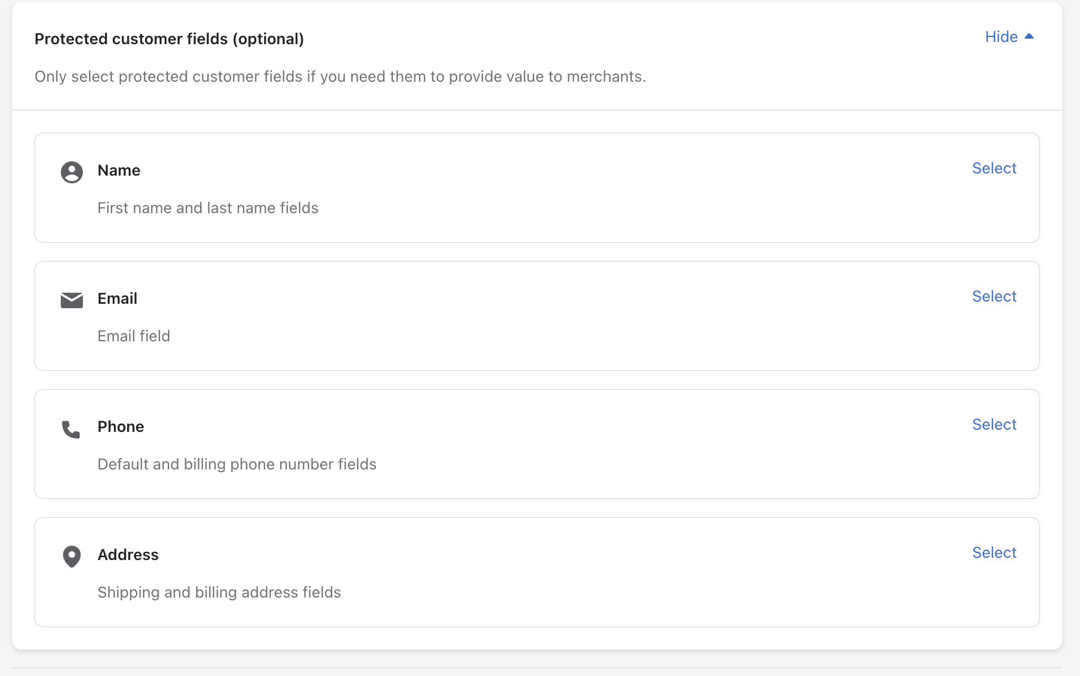Select the Name protected field

[x=994, y=168]
